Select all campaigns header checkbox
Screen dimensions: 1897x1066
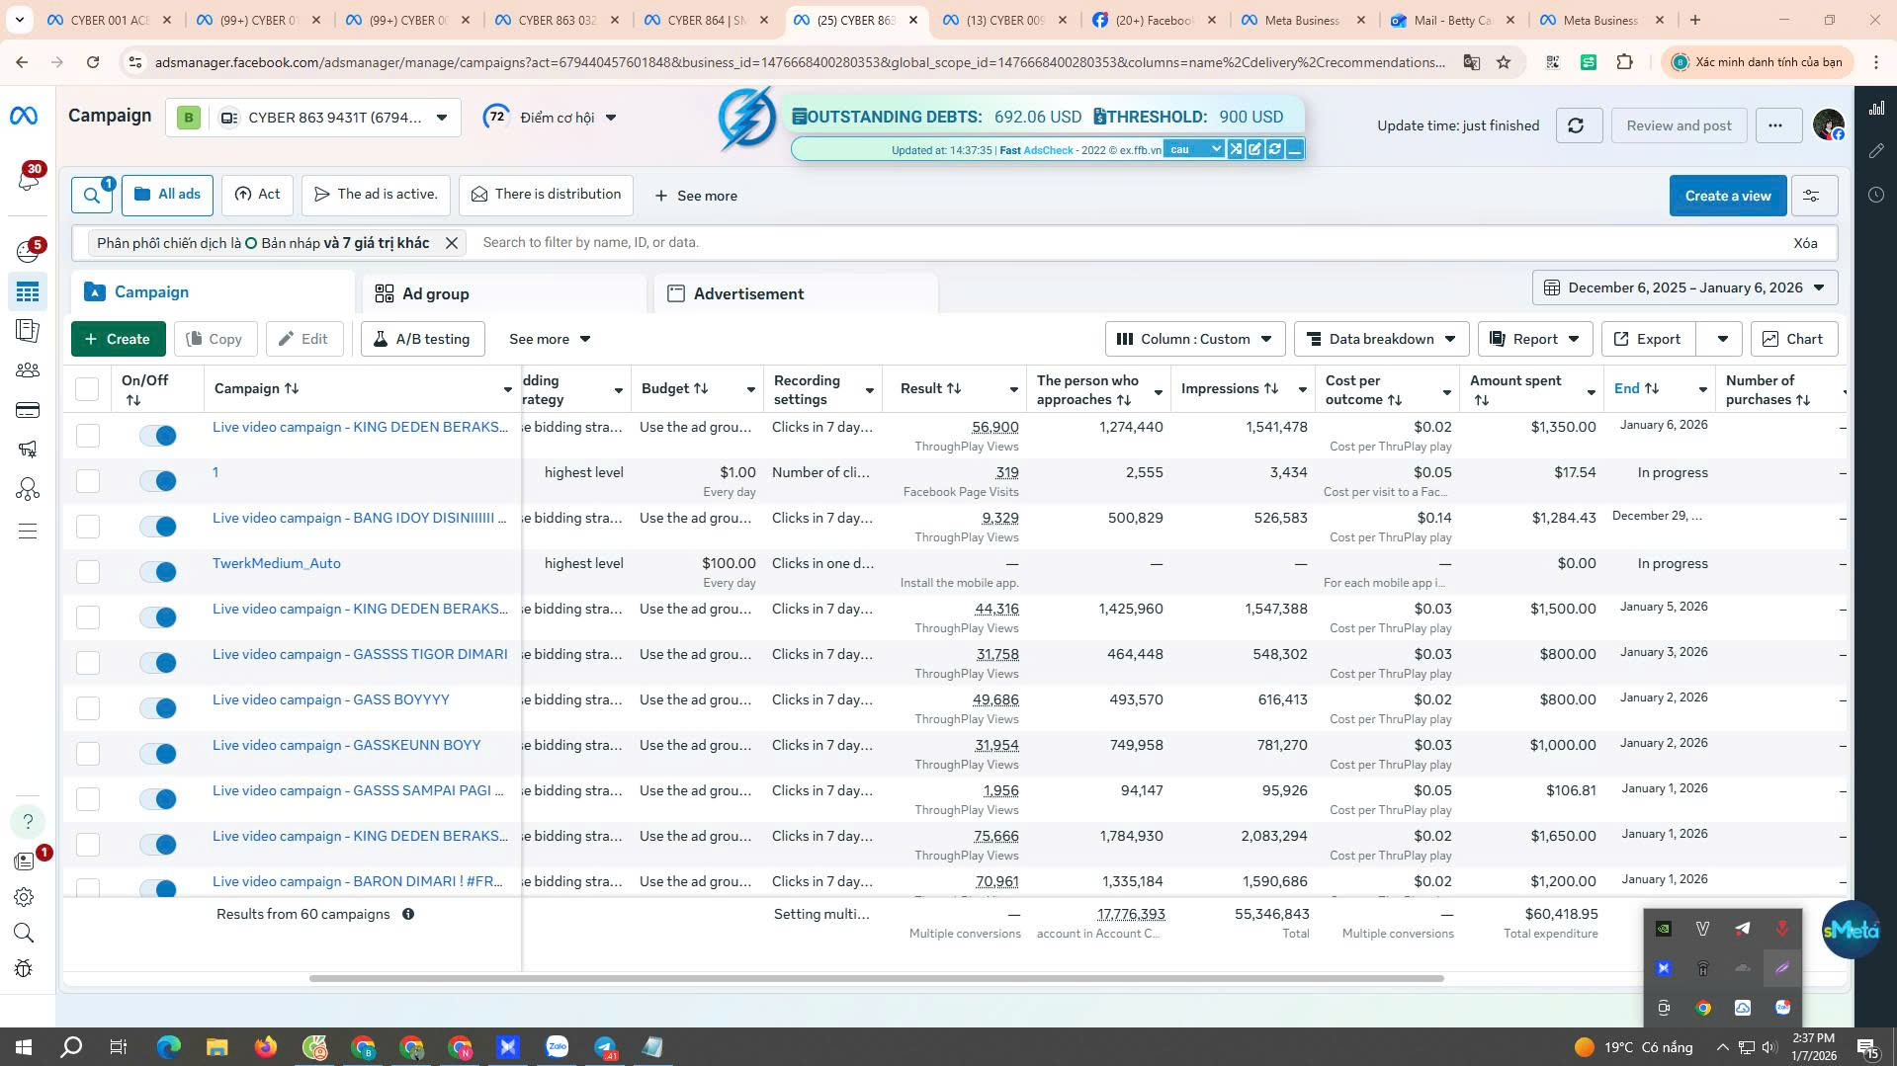tap(87, 389)
